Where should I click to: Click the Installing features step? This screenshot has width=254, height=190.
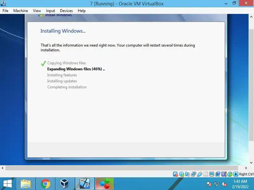click(x=62, y=75)
